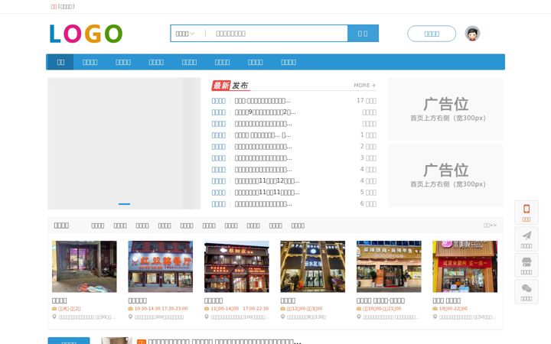The image size is (551, 344).
Task: Open the gold-lit night building thumbnail
Action: tap(313, 267)
